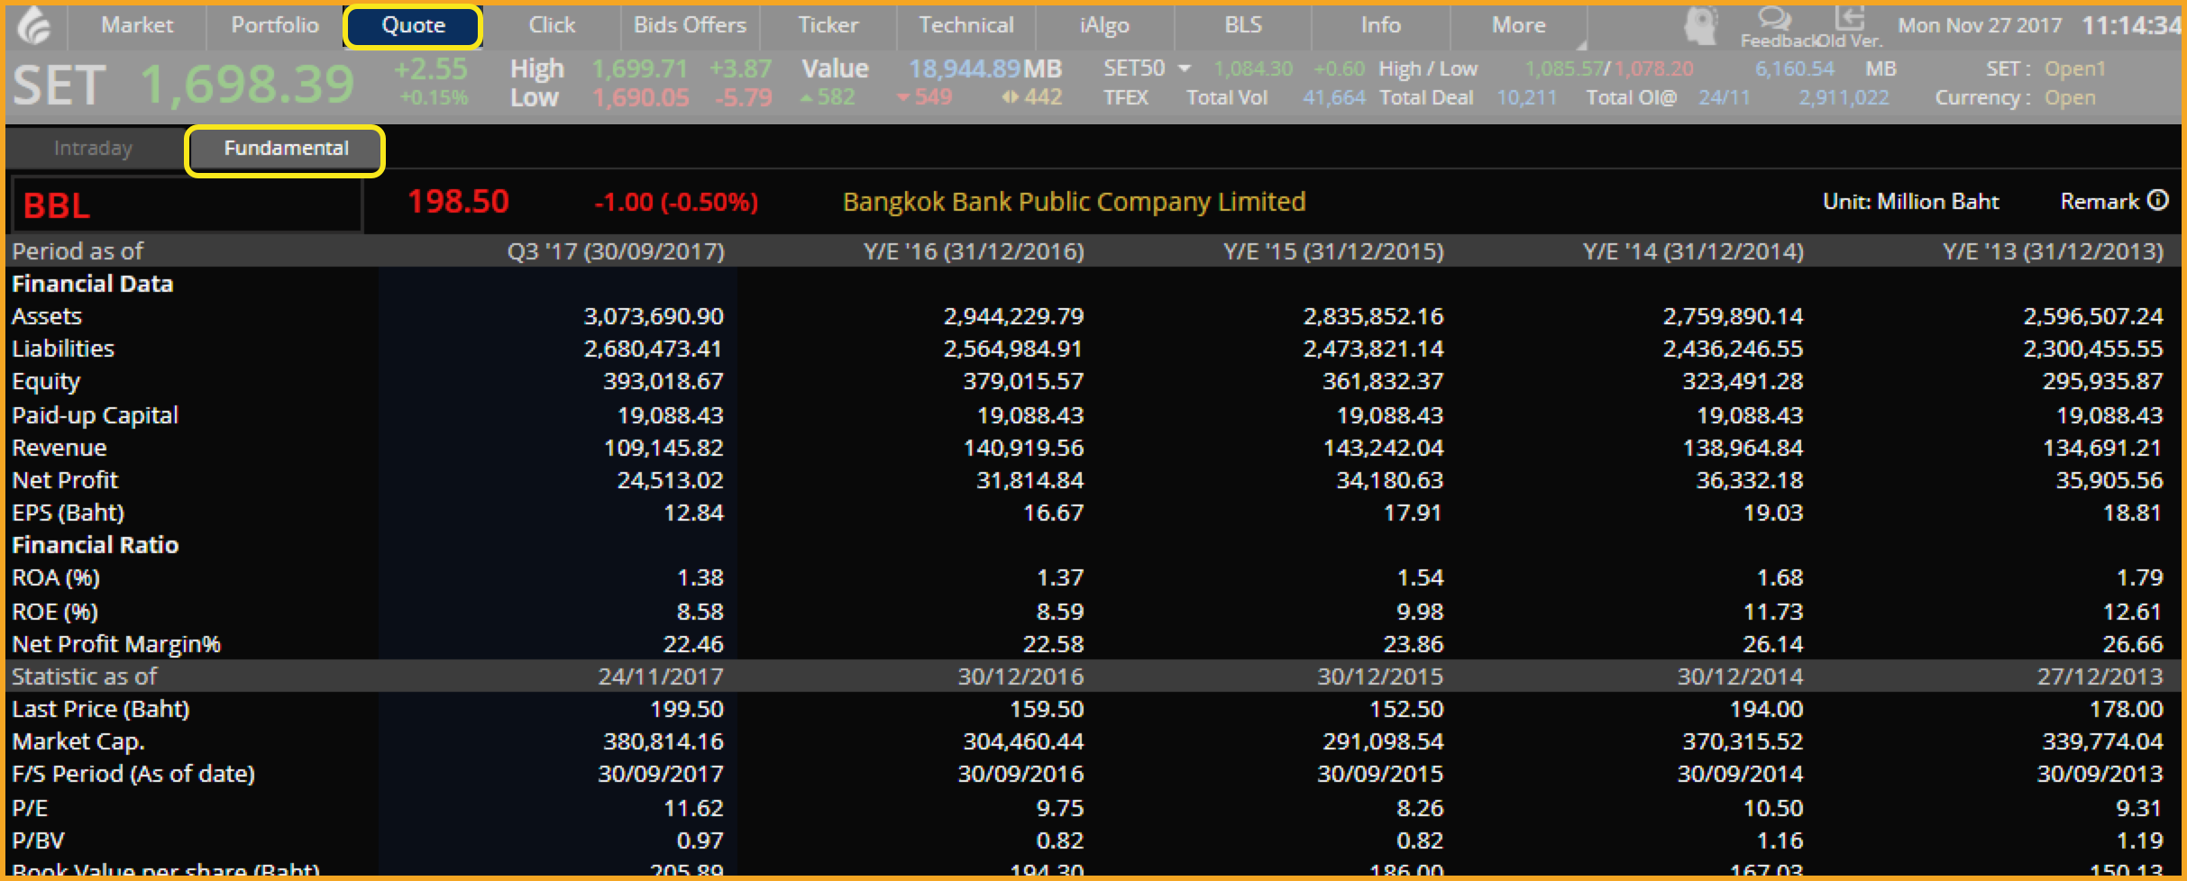Screen dimensions: 2187x881
Task: Click P/BV value 1.19
Action: click(2138, 840)
